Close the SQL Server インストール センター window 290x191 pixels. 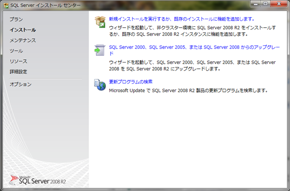point(279,4)
